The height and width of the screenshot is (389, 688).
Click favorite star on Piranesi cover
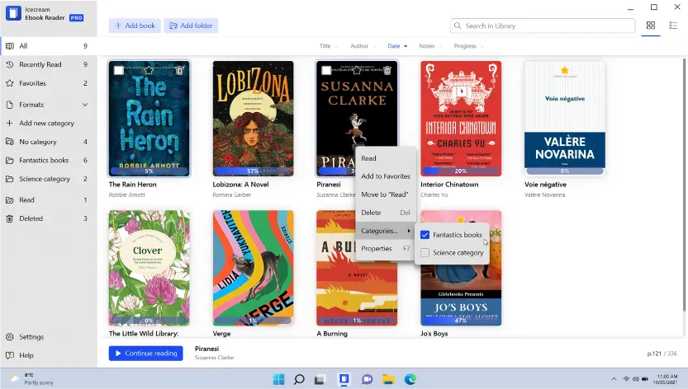[x=357, y=70]
